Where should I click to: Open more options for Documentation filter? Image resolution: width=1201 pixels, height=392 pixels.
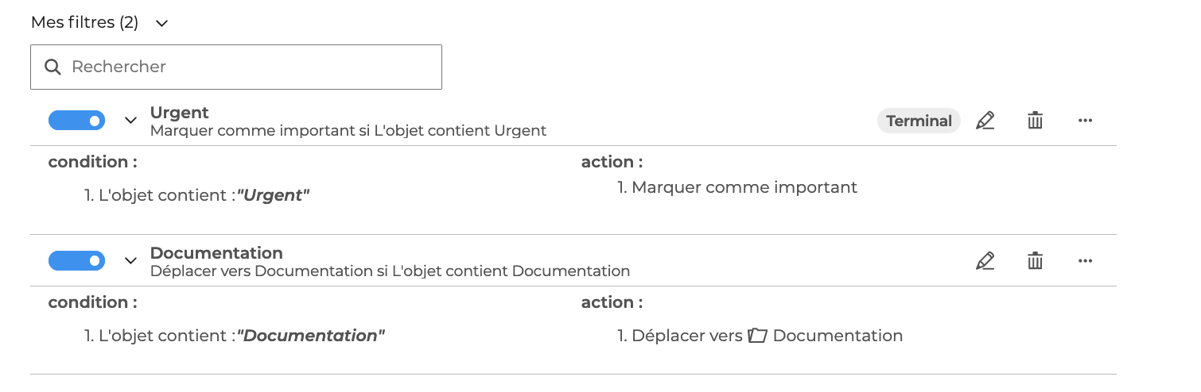1085,260
